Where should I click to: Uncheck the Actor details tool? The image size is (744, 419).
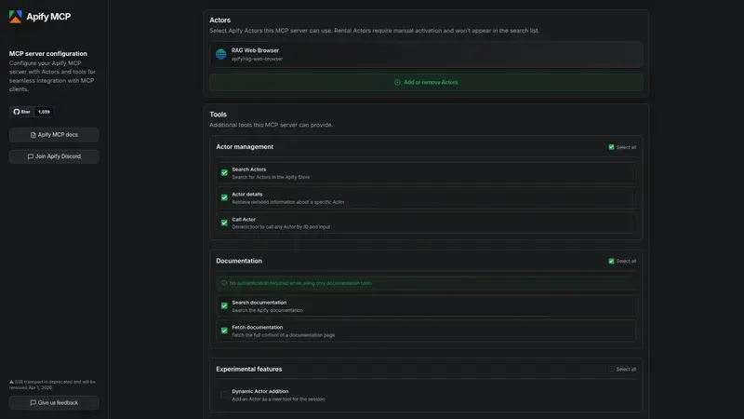[x=224, y=197]
